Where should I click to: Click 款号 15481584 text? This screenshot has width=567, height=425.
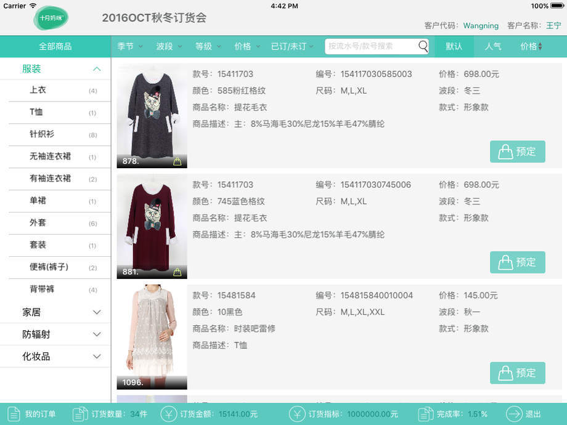tap(224, 295)
